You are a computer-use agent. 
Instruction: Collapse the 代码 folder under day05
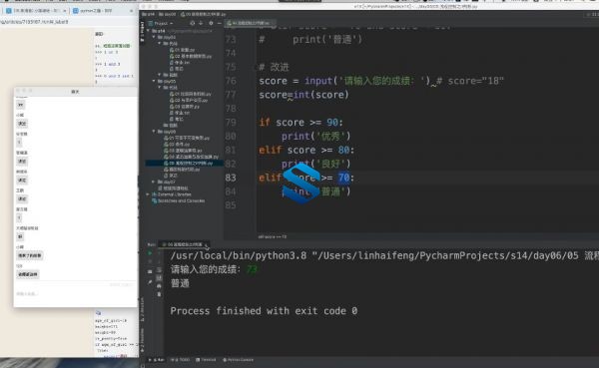(160, 88)
